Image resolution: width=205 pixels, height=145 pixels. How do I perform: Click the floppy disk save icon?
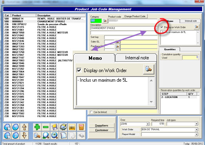[x=55, y=127]
